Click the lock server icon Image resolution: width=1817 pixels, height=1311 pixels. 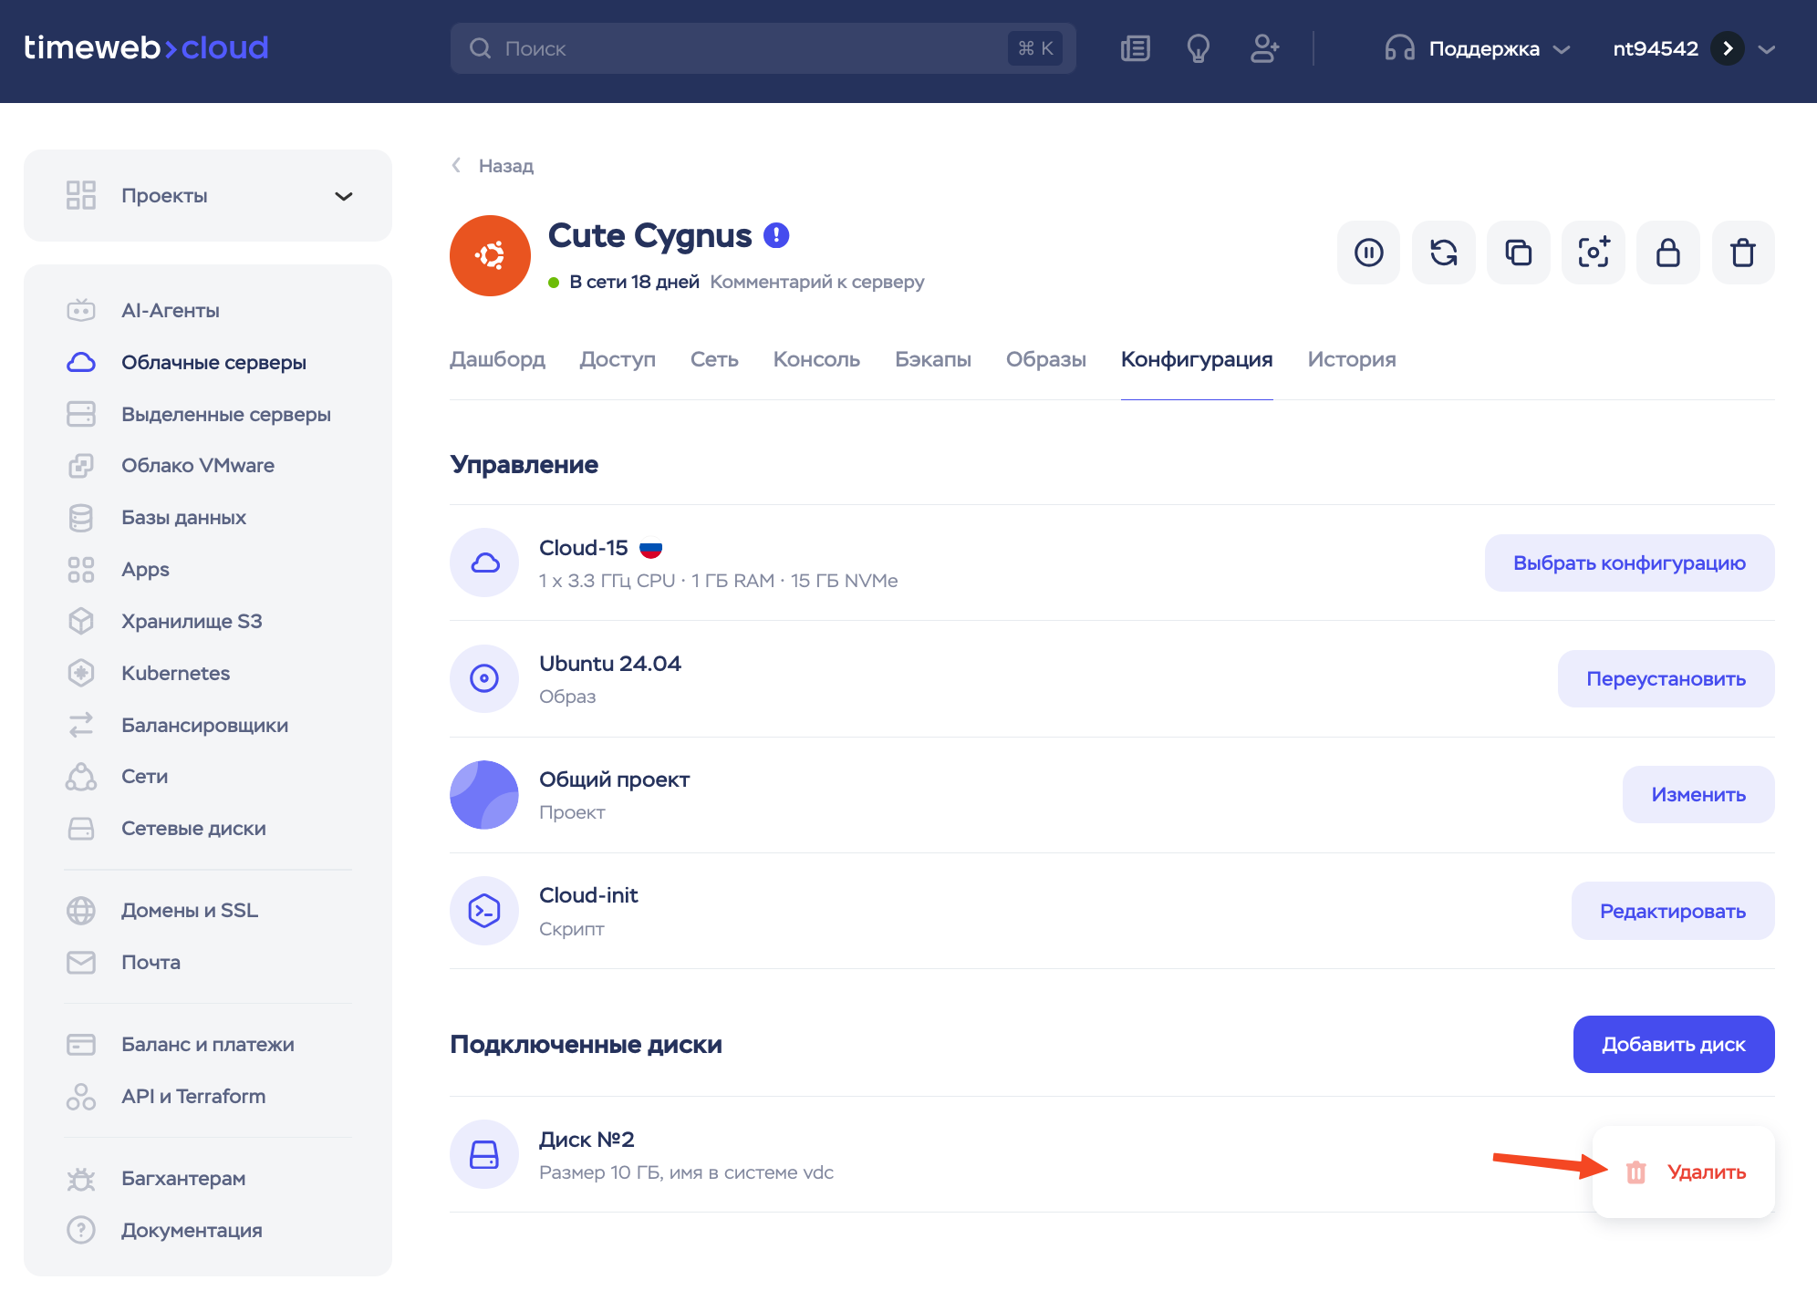coord(1667,253)
